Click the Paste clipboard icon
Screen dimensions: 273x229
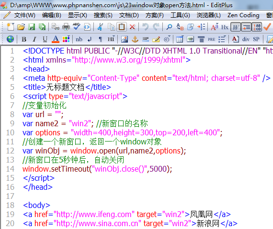pos(122,27)
